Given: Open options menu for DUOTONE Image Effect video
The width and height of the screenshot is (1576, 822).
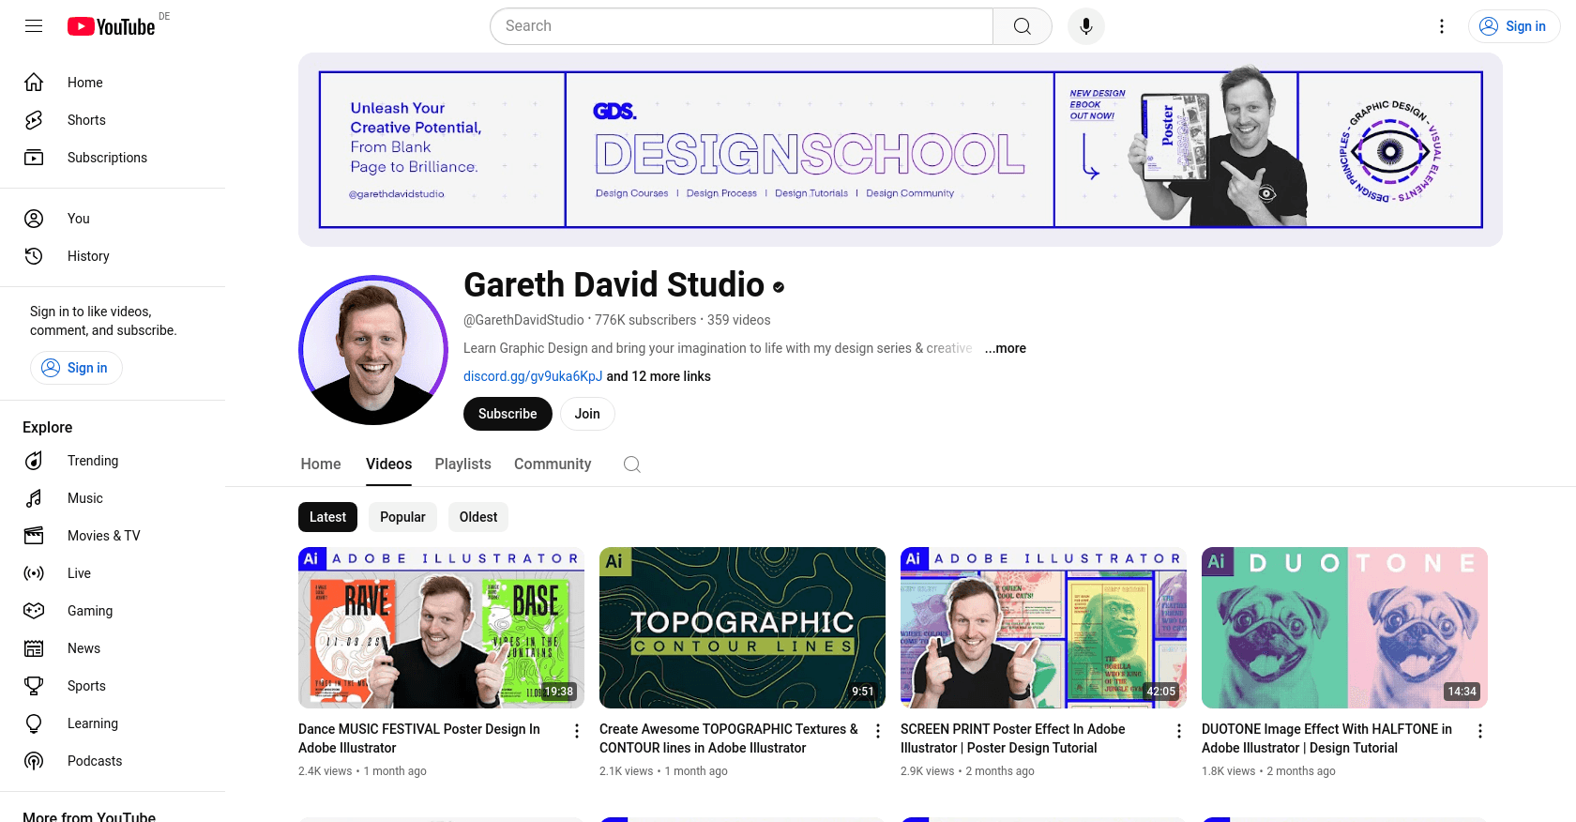Looking at the screenshot, I should pos(1480,731).
